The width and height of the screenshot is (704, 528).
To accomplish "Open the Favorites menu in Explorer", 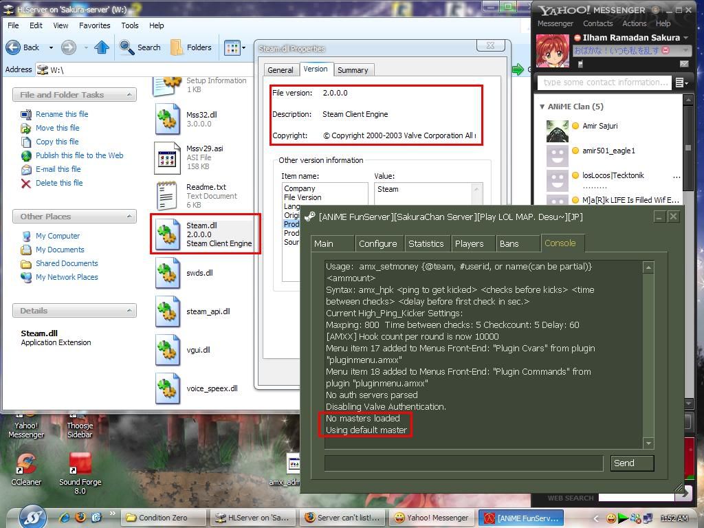I will [94, 25].
